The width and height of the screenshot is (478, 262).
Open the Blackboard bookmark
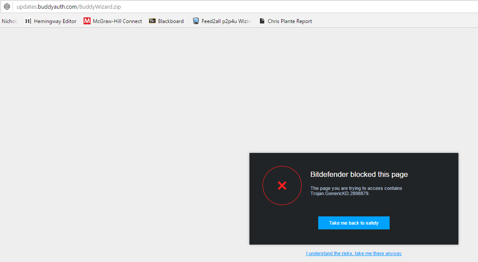coord(166,21)
